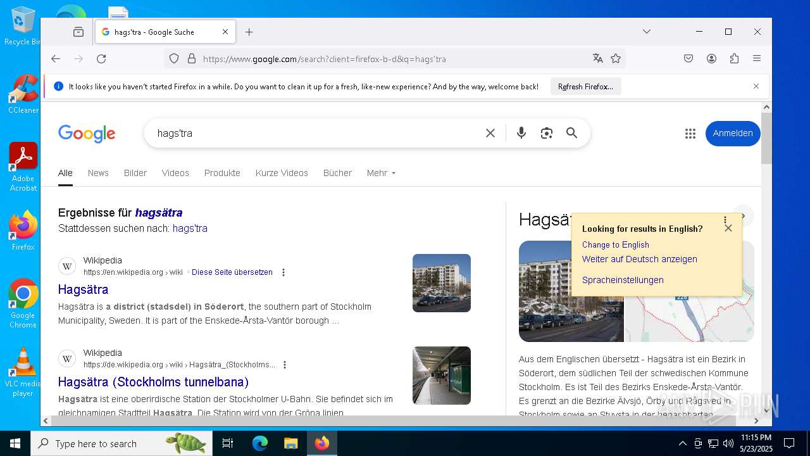The height and width of the screenshot is (456, 810).
Task: View site security lock information
Action: point(192,59)
